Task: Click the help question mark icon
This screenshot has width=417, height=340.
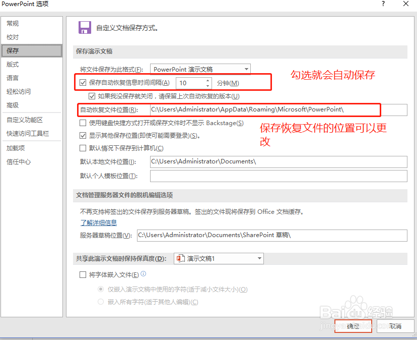Action: point(383,5)
